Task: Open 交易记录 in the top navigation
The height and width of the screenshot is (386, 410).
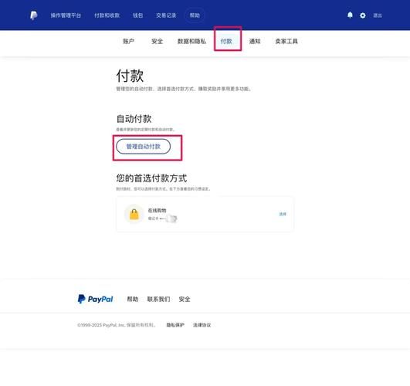Action: click(x=166, y=15)
